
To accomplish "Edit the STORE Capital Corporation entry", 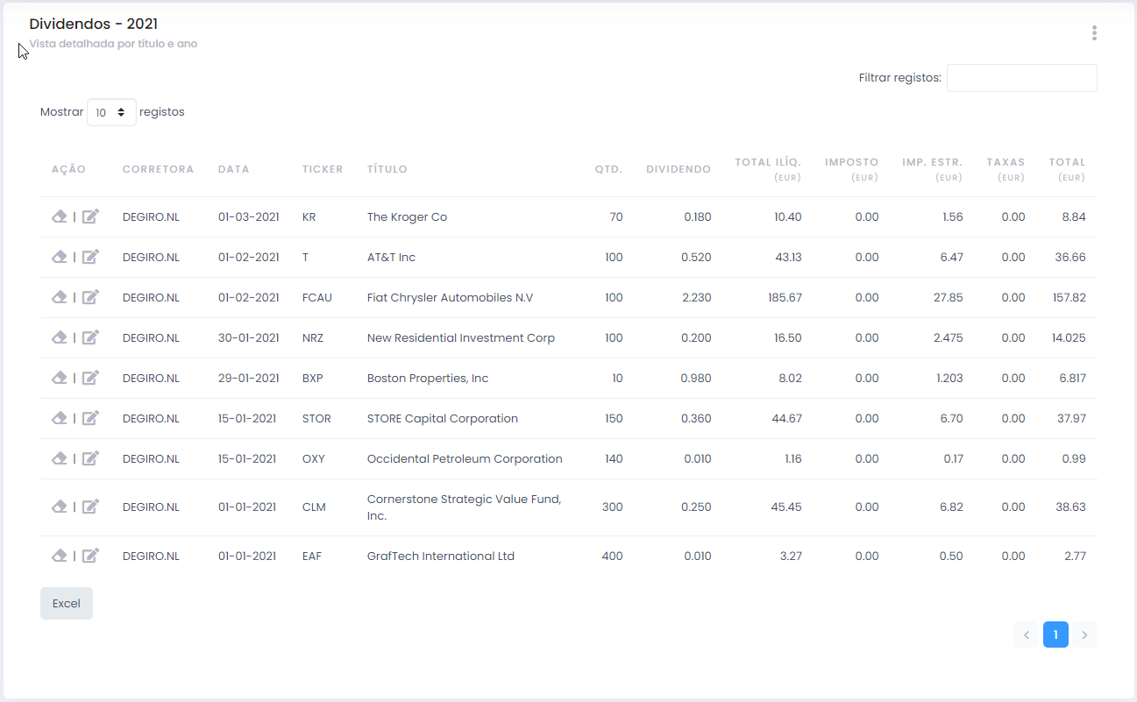I will tap(90, 418).
